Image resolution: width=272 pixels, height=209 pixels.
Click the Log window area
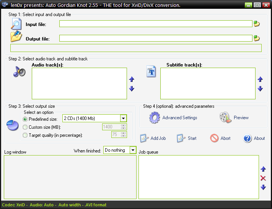tap(70, 177)
